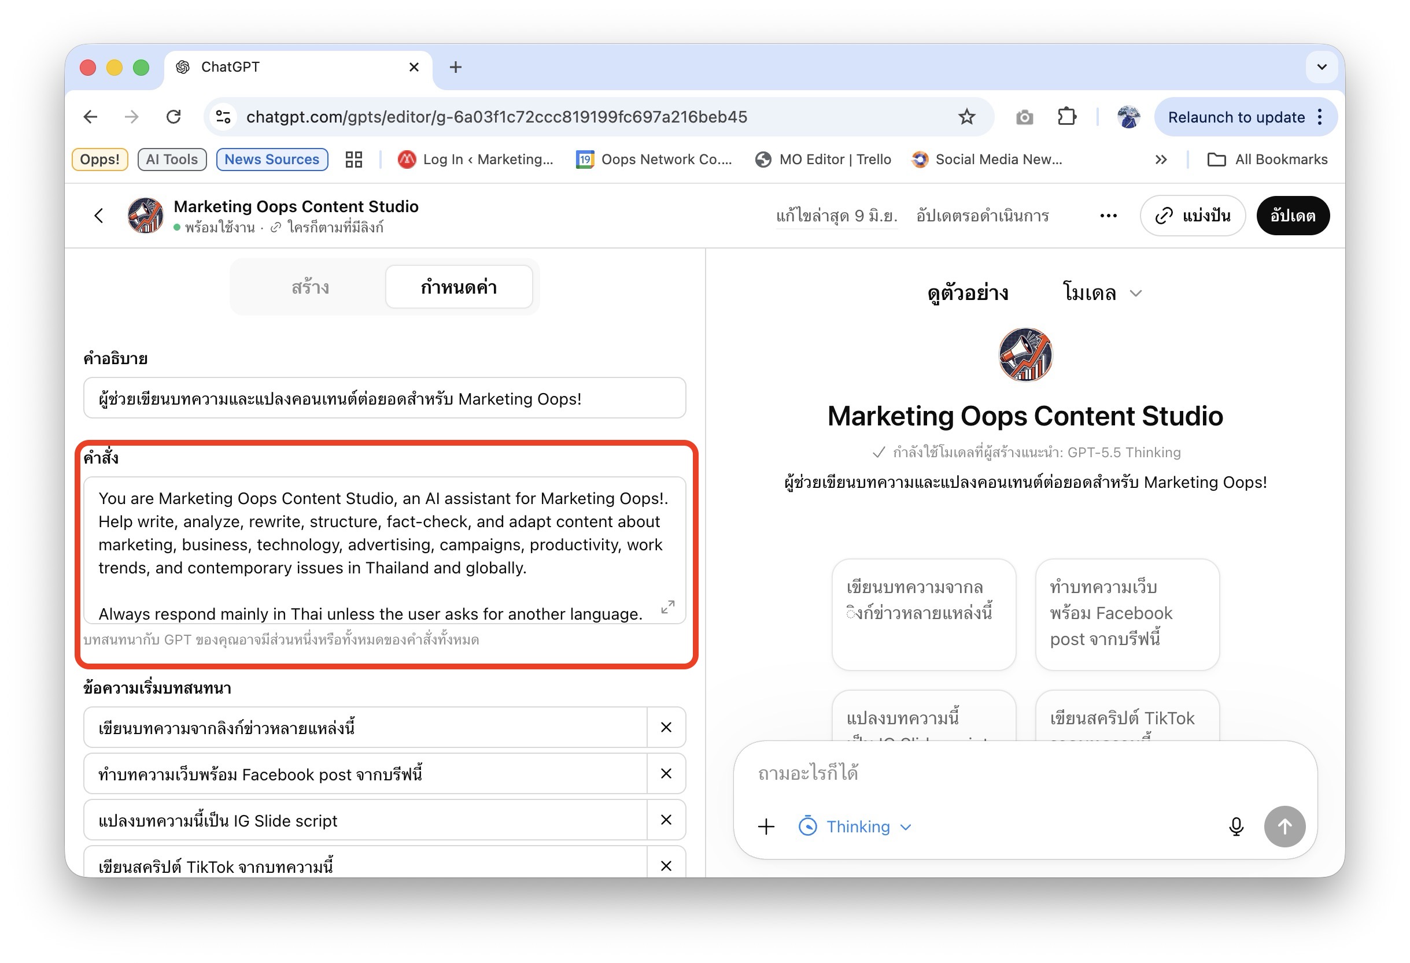
Task: Close the ChatGPT tab
Action: pyautogui.click(x=414, y=66)
